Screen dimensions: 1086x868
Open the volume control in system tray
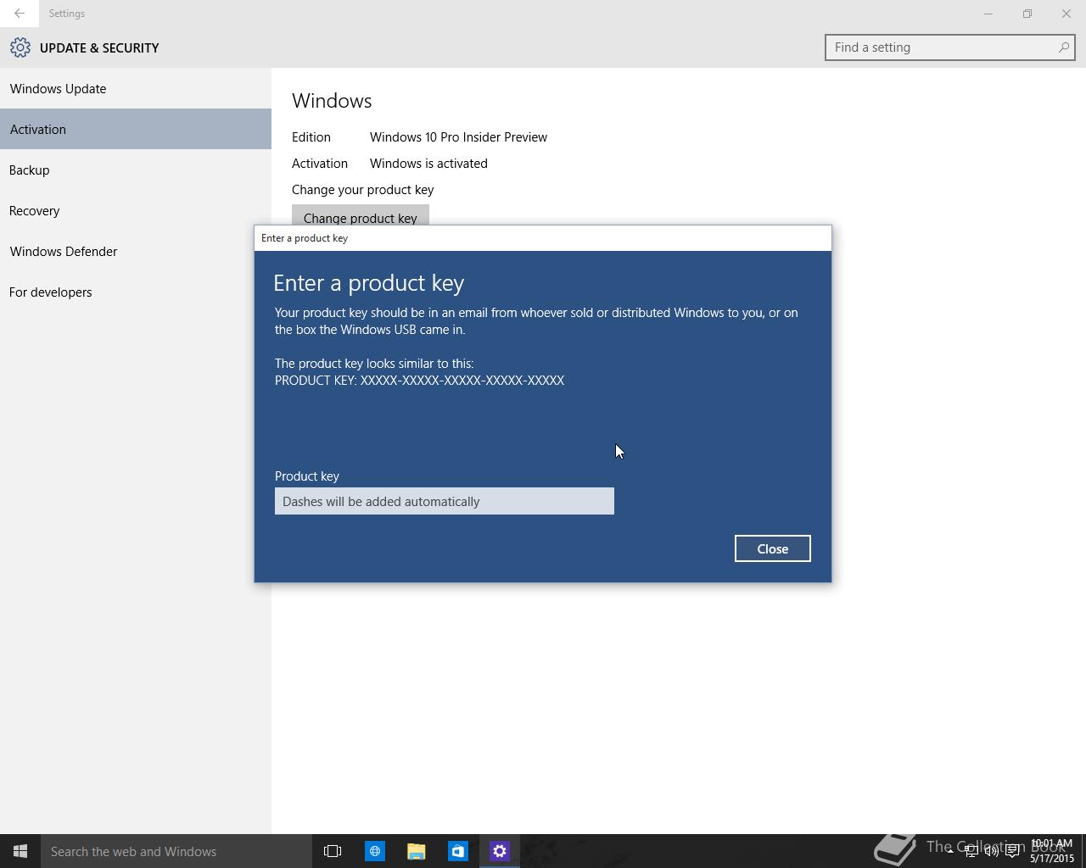pyautogui.click(x=991, y=851)
